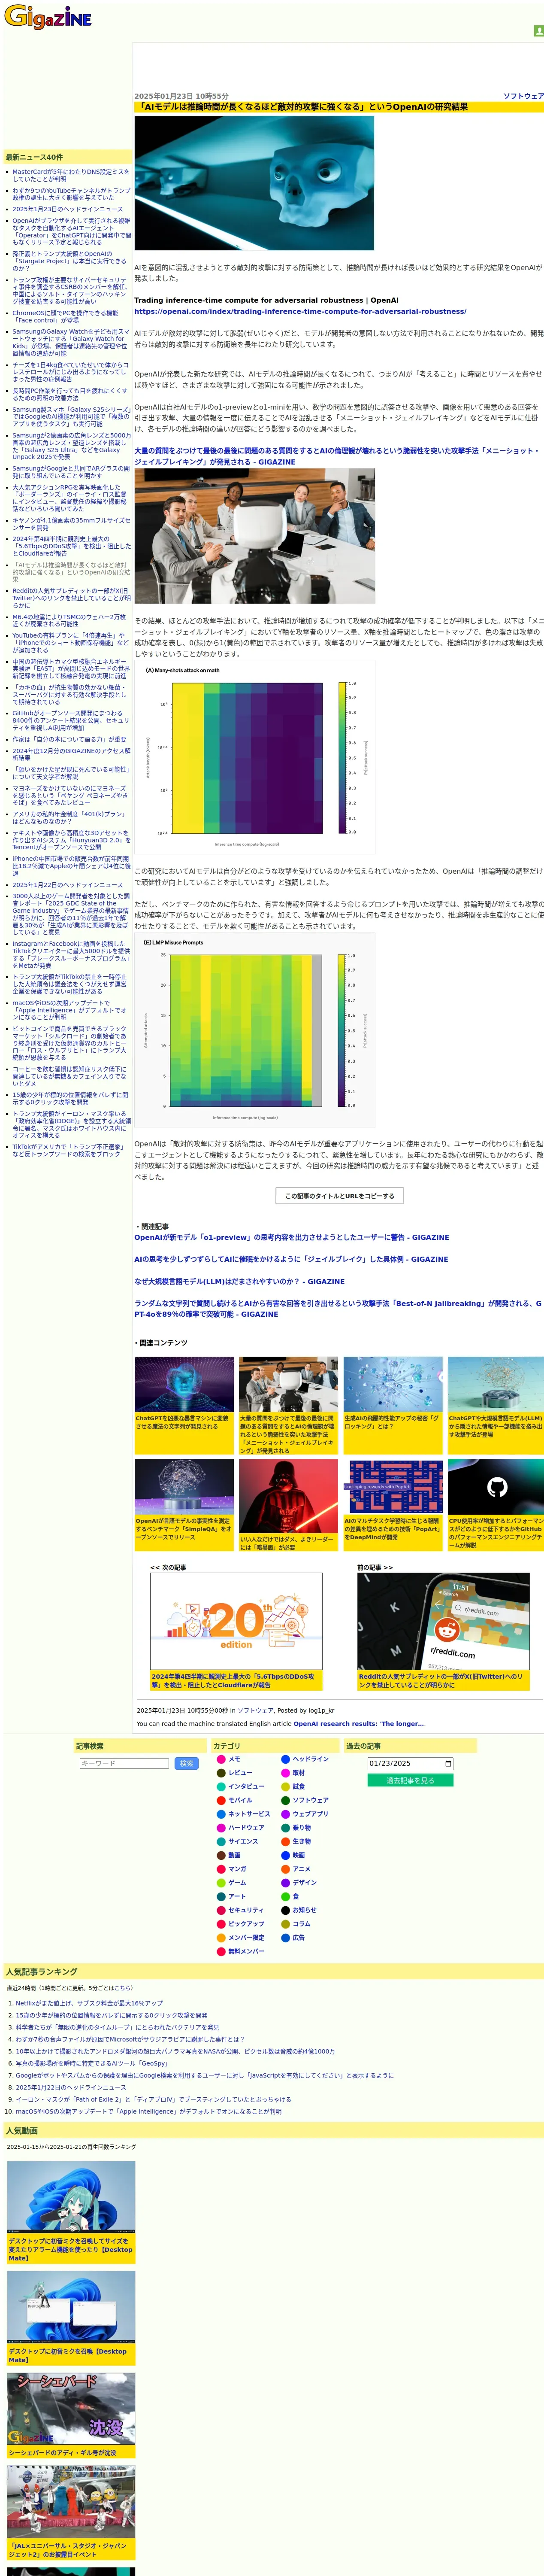Image resolution: width=544 pixels, height=2576 pixels.
Task: Open sidebar link 2025年1月23日のヘッドラインニュース
Action: click(x=67, y=210)
